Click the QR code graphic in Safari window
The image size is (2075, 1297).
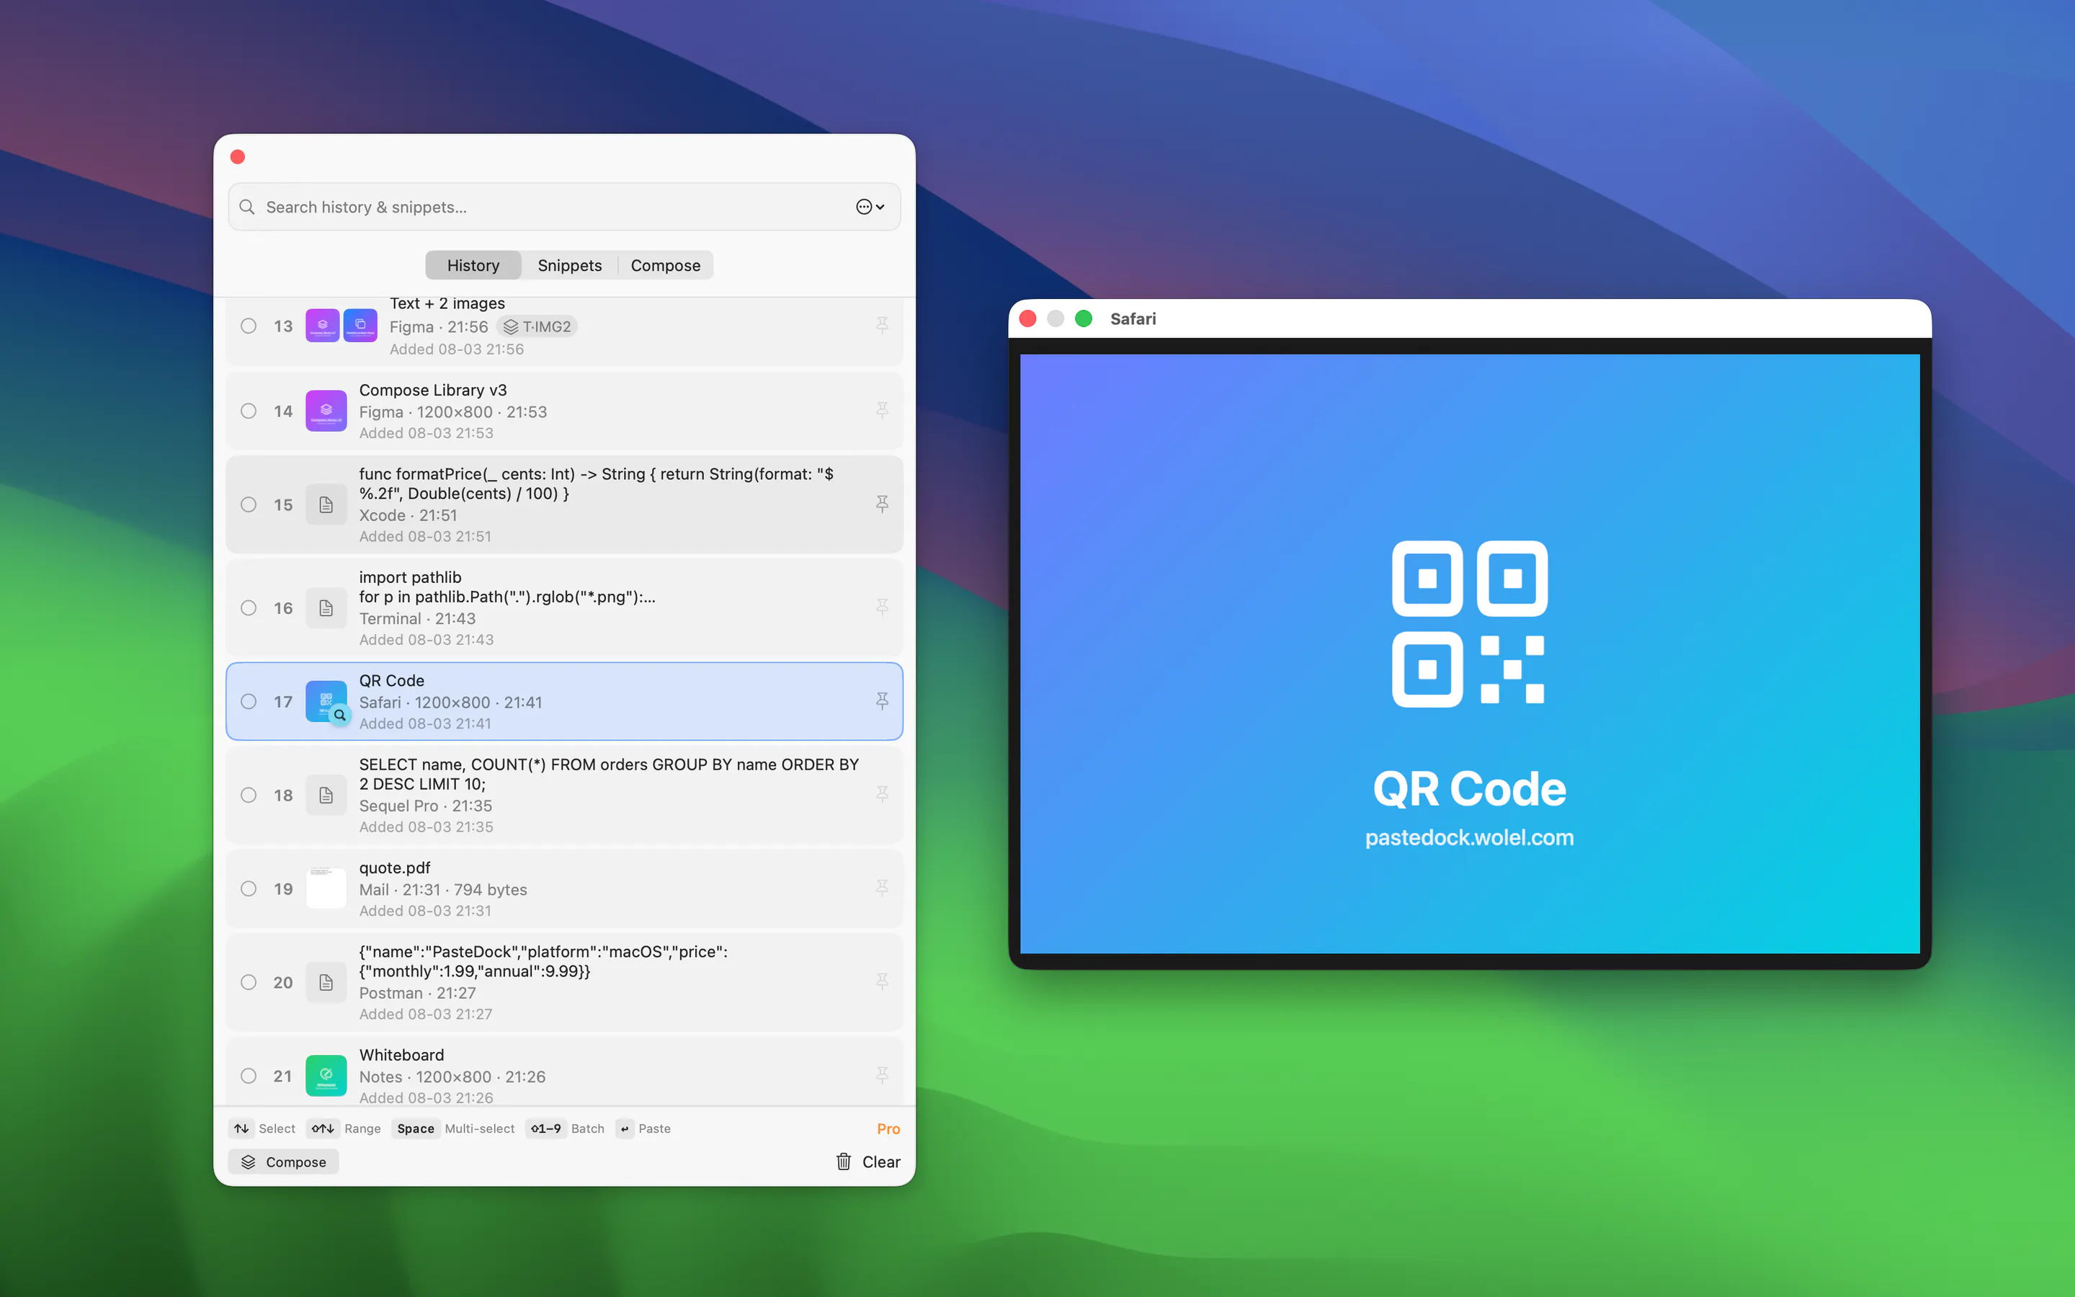click(x=1469, y=623)
